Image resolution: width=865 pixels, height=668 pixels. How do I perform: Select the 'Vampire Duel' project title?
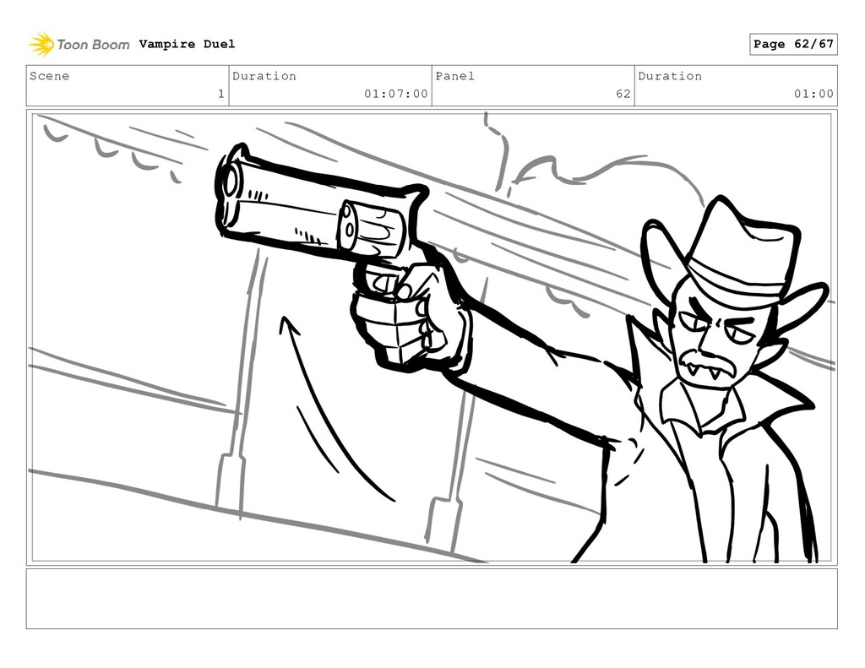click(x=187, y=44)
